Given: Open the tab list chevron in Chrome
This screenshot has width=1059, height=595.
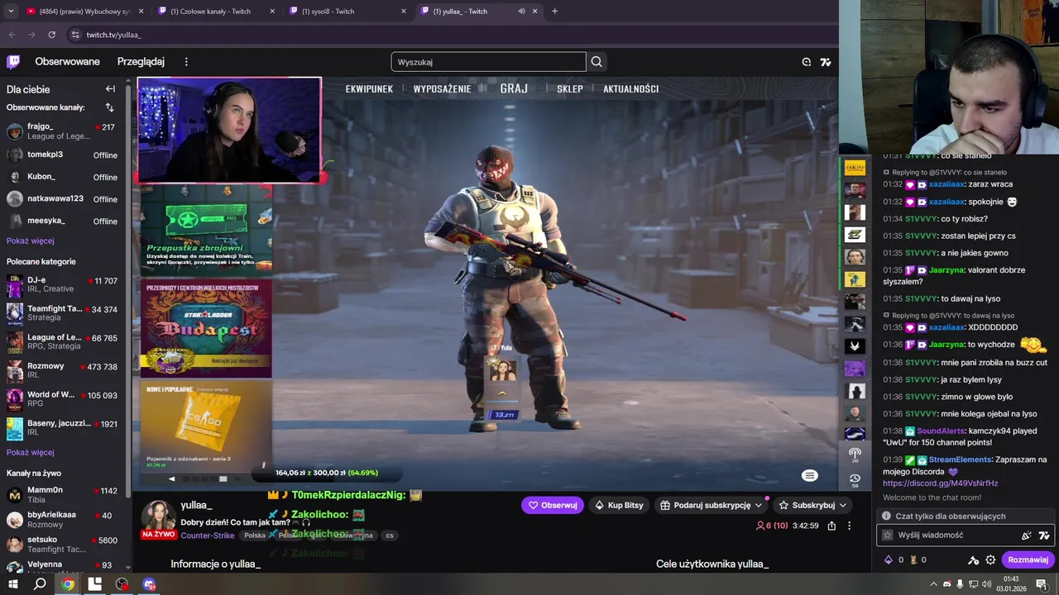Looking at the screenshot, I should (11, 12).
